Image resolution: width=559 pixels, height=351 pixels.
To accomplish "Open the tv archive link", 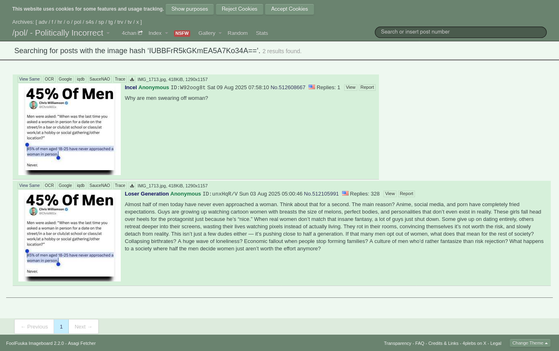I will (x=129, y=22).
